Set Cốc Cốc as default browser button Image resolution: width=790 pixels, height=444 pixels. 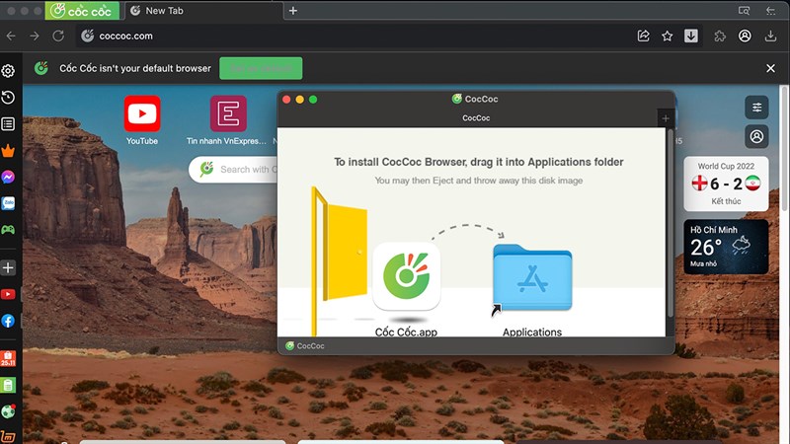(261, 68)
